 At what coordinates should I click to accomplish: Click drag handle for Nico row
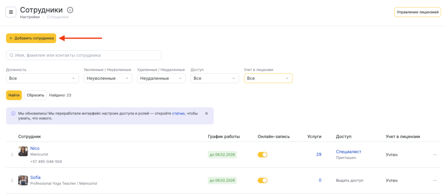[12, 155]
